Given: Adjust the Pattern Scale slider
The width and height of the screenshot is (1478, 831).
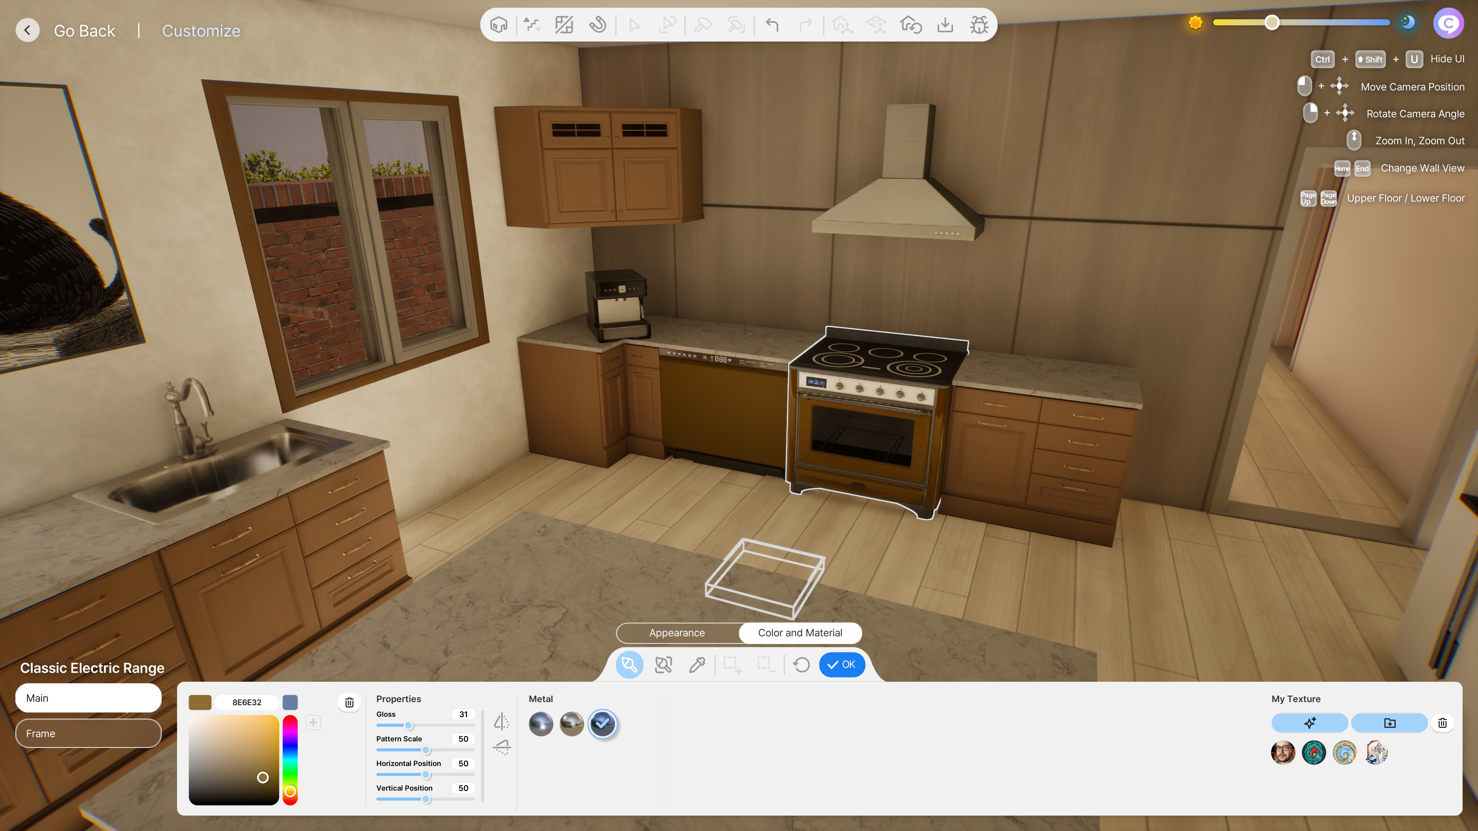Looking at the screenshot, I should [x=426, y=750].
